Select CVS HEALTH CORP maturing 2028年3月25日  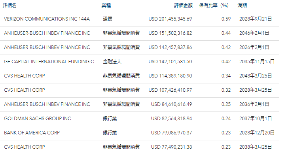(x=139, y=90)
